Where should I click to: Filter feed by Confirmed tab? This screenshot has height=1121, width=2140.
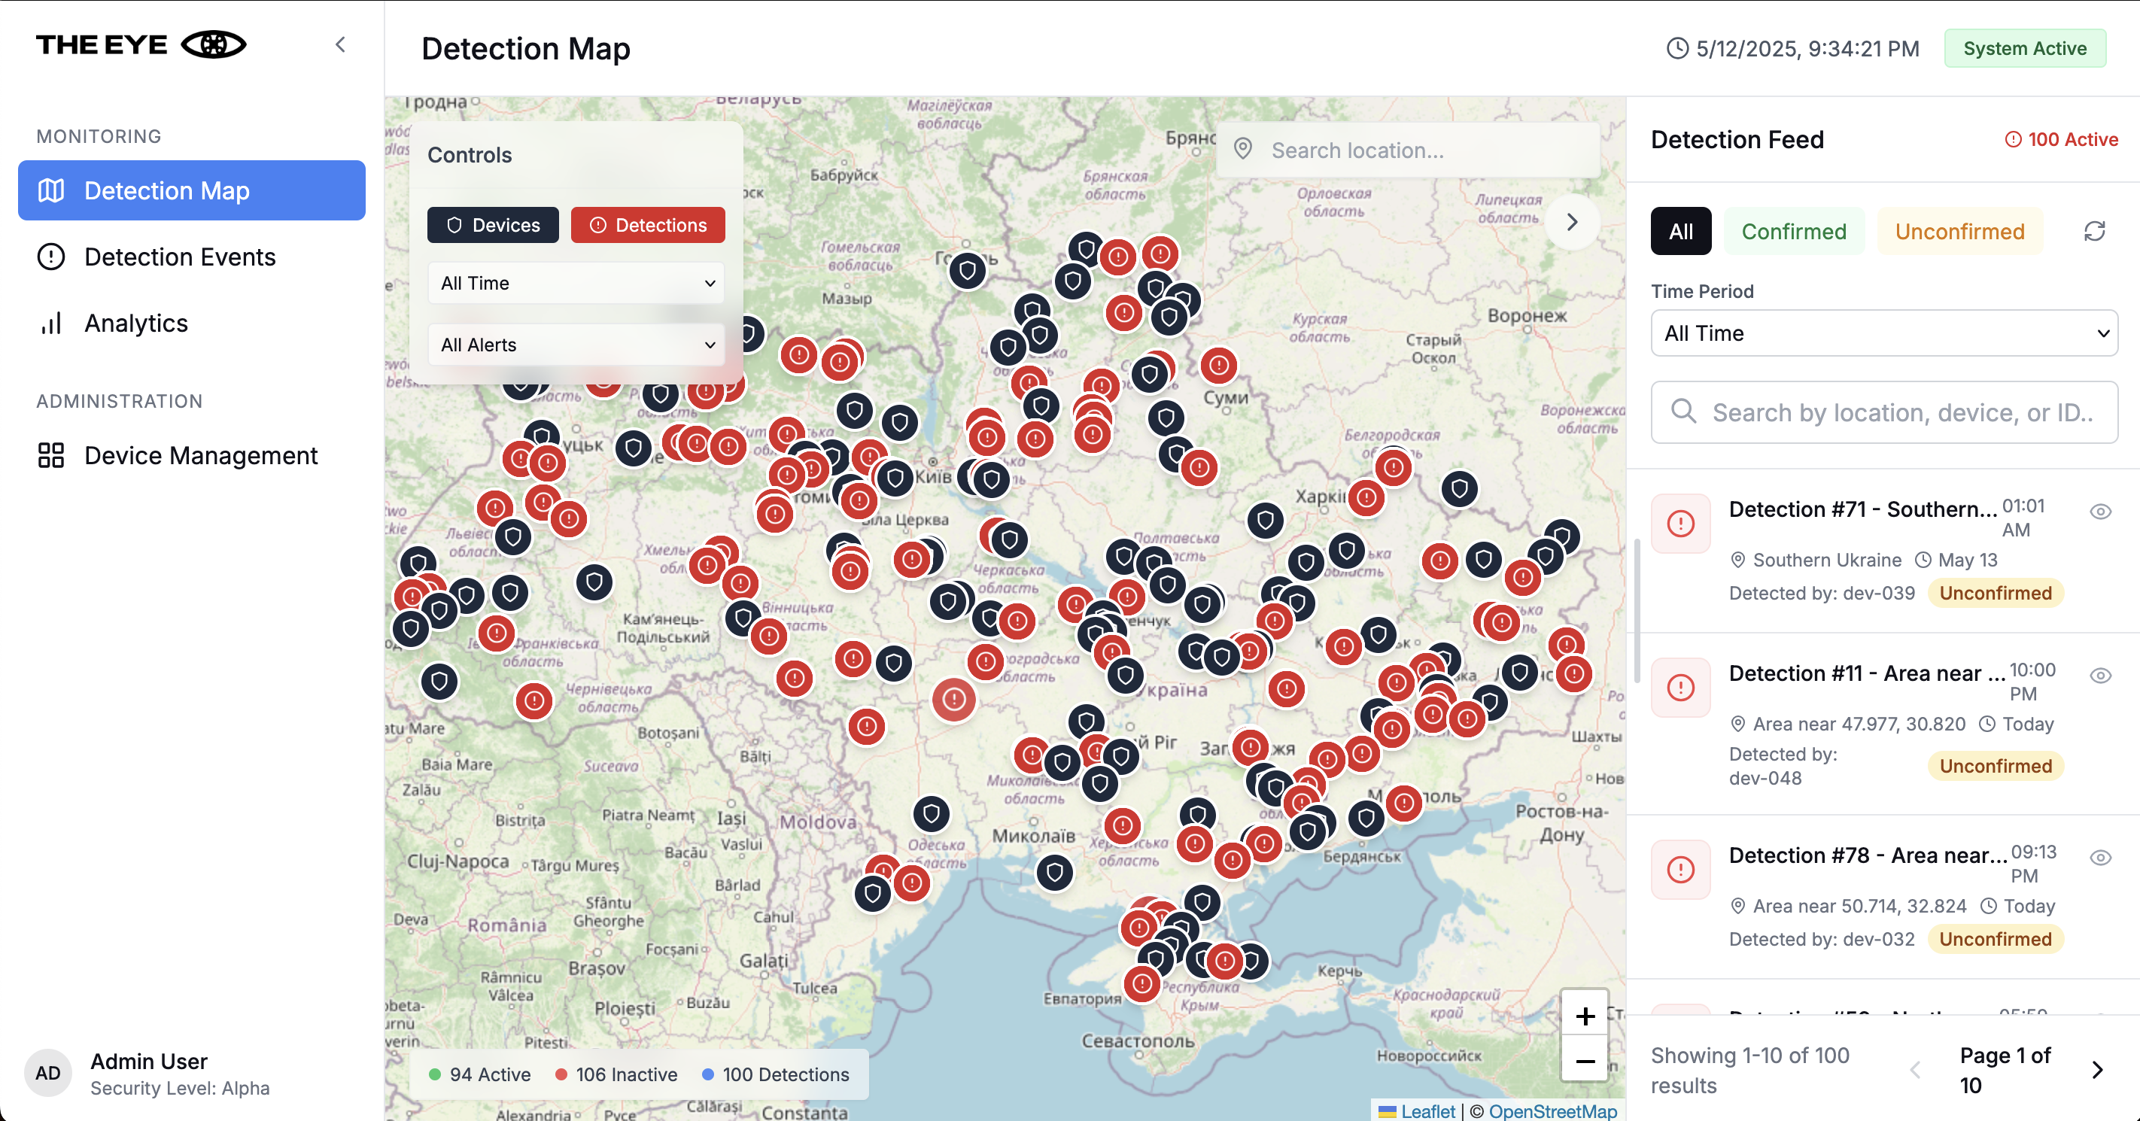click(1794, 231)
